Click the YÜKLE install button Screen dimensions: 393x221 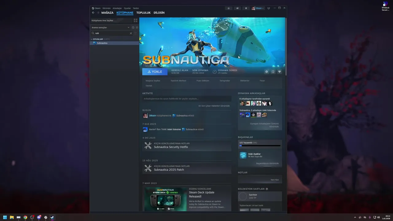point(155,72)
